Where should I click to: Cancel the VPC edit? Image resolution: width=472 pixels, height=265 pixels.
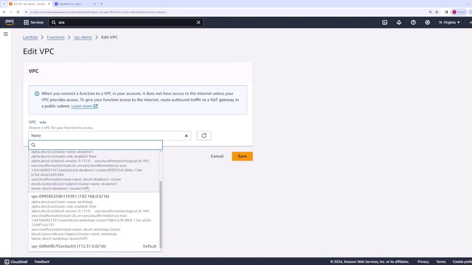point(217,156)
